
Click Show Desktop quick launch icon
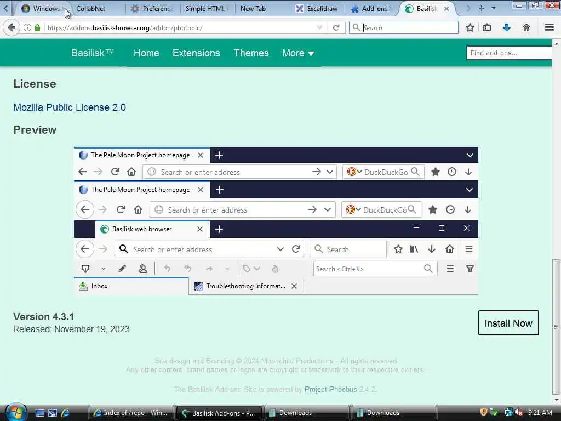point(39,413)
